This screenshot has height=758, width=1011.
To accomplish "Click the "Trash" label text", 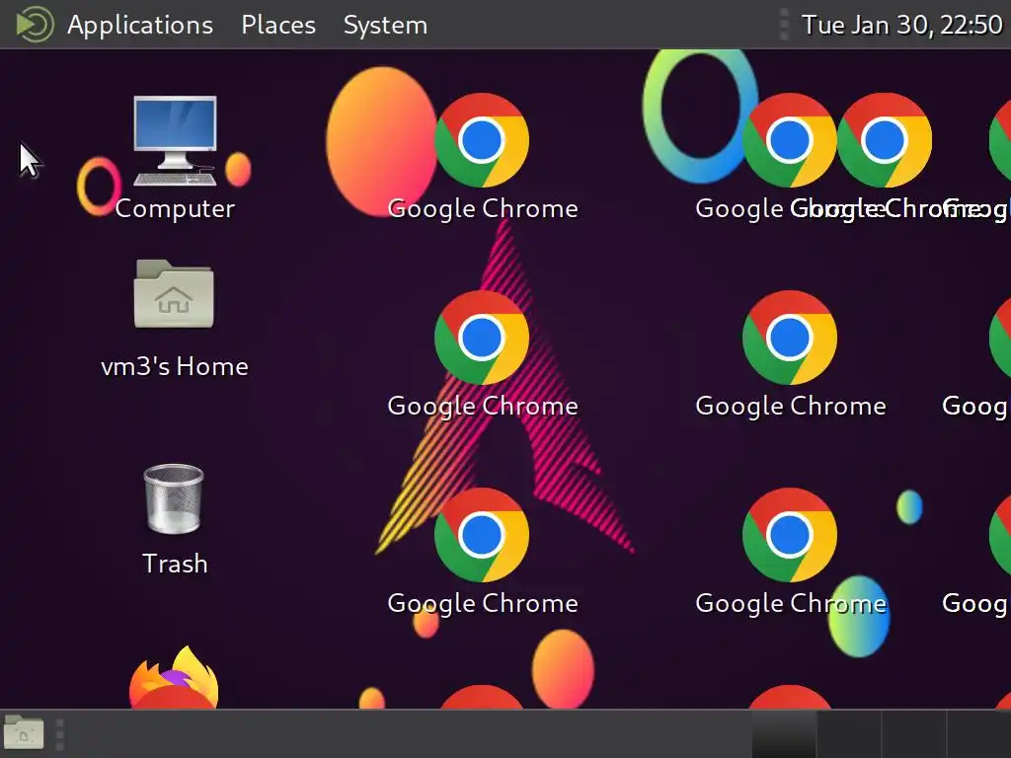I will point(175,564).
